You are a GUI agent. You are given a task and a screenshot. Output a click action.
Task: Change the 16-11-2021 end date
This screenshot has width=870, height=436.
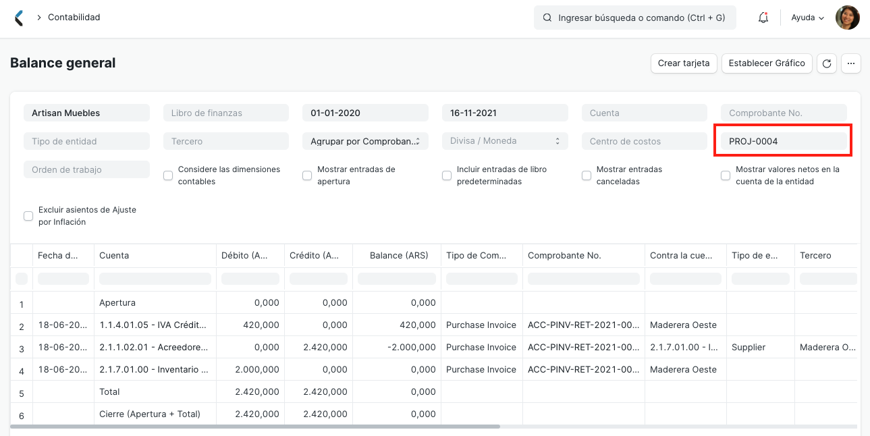point(505,113)
